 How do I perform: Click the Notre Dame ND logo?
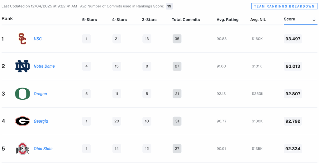coord(22,66)
